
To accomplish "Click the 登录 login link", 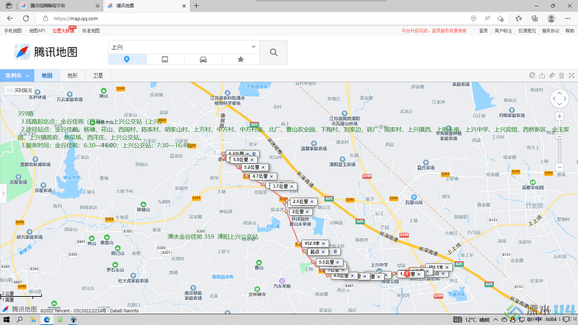I will pos(483,31).
